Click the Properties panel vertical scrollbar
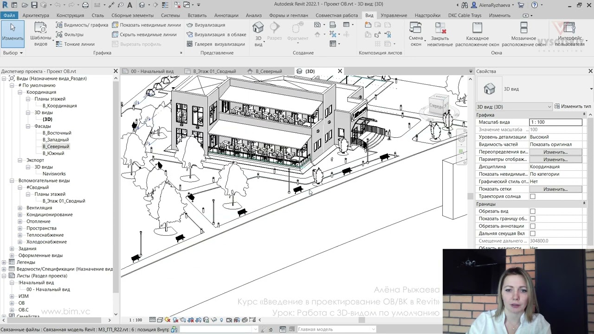Viewport: 594px width, 334px height. [x=590, y=181]
